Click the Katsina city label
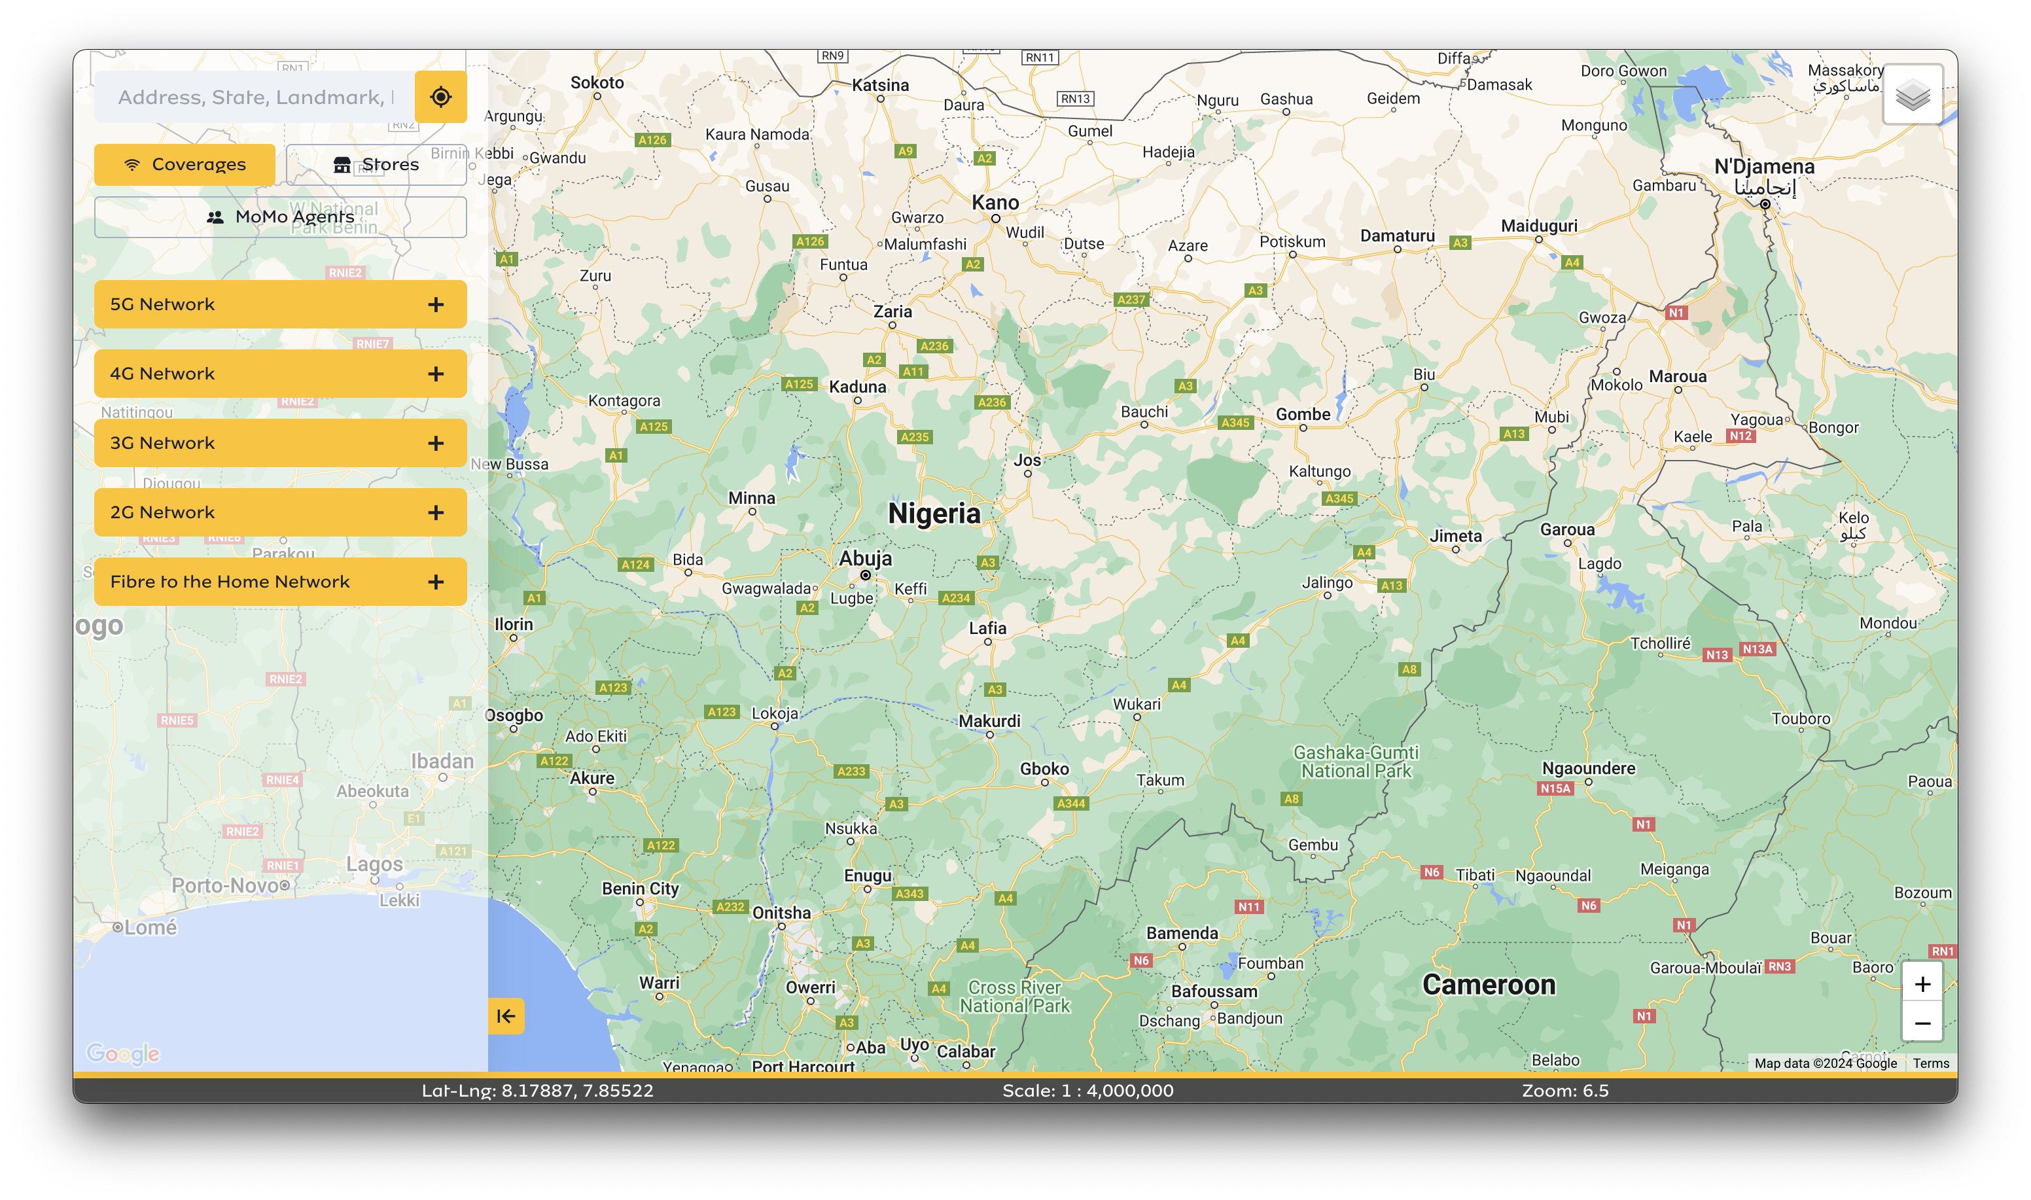The image size is (2031, 1200). [x=879, y=85]
